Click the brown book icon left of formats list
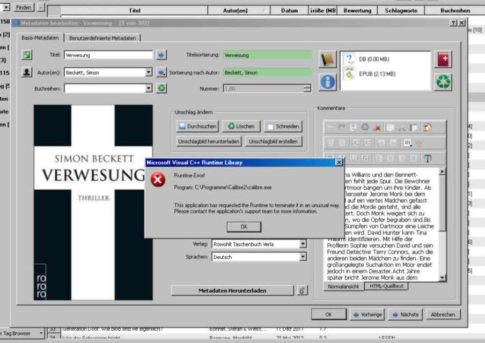Screen dimensions: 485x343 (327, 59)
